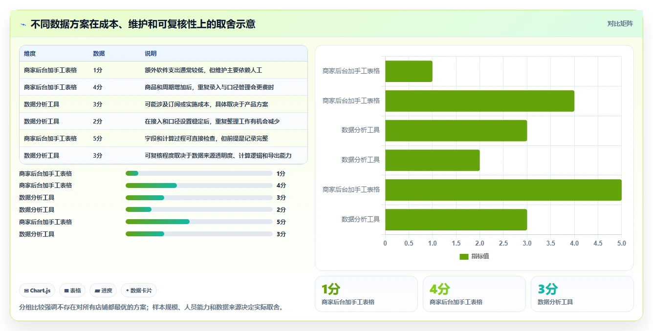This screenshot has width=653, height=331.
Task: Click the 数据卡片 chip
Action: 139,290
